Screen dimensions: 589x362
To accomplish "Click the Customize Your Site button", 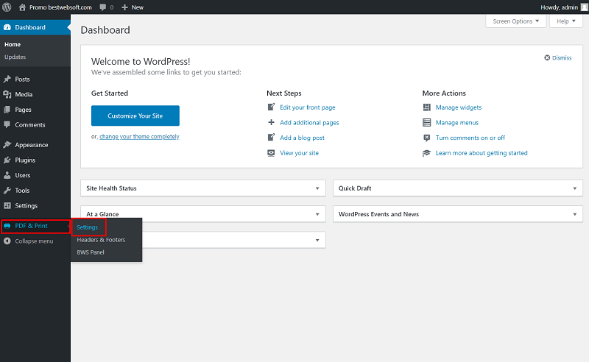I will click(x=135, y=116).
